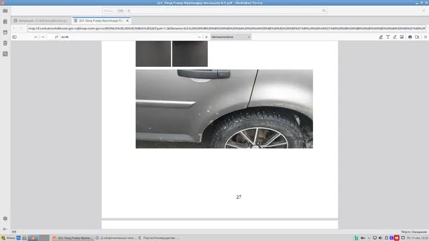Click the search magnifier icon
The width and height of the screenshot is (429, 241).
(x=324, y=11)
